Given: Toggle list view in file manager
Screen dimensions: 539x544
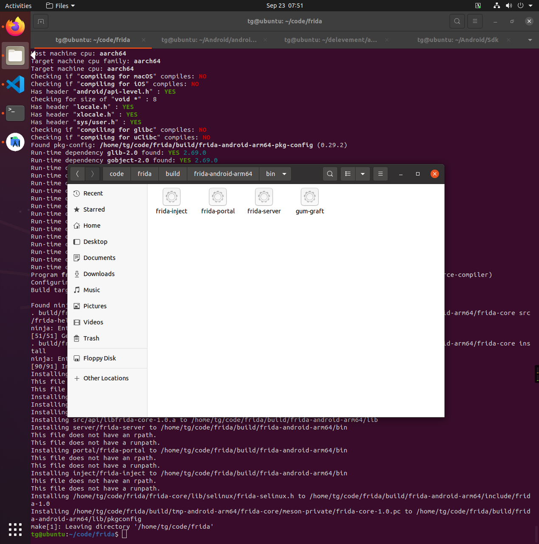Looking at the screenshot, I should click(348, 174).
